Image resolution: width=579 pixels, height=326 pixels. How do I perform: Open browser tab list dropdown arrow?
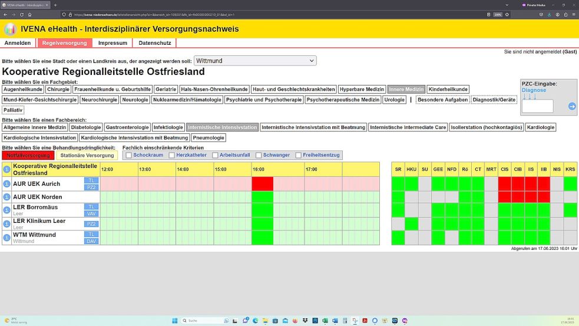(x=507, y=5)
